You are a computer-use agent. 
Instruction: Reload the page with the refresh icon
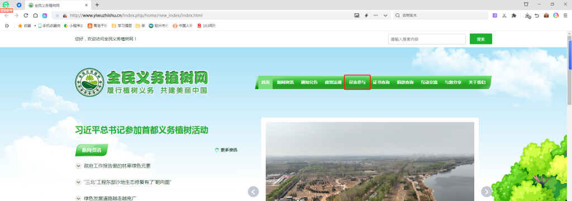point(26,16)
